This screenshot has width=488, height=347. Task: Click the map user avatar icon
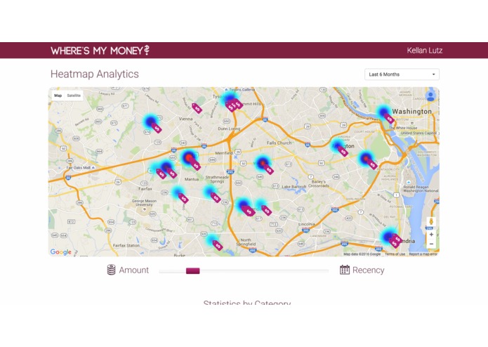[430, 96]
